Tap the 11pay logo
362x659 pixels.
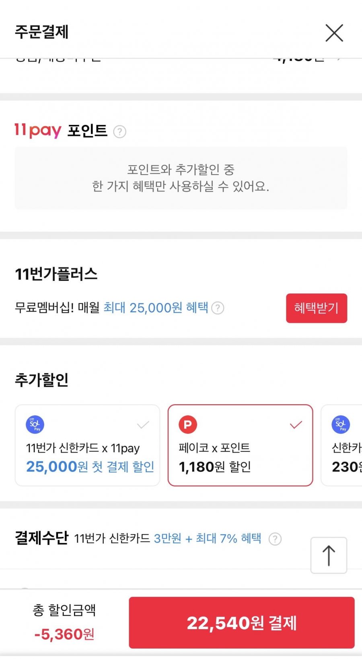click(37, 130)
